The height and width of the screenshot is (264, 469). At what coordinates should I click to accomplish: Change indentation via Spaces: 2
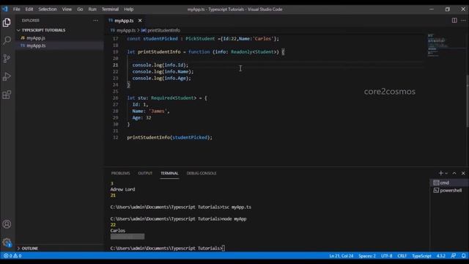(367, 256)
